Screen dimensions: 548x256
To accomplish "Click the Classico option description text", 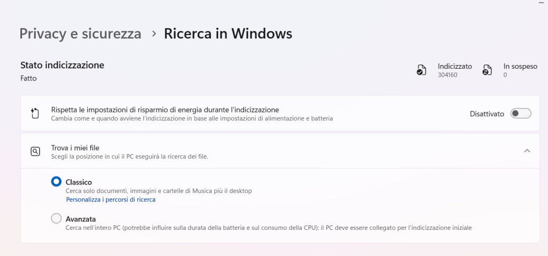I will coord(158,191).
